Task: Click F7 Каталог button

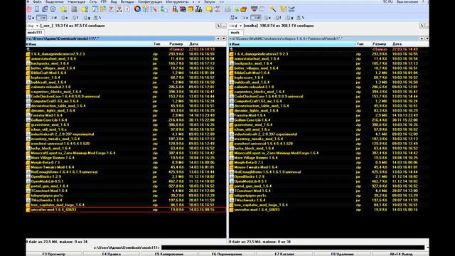Action: point(284,254)
